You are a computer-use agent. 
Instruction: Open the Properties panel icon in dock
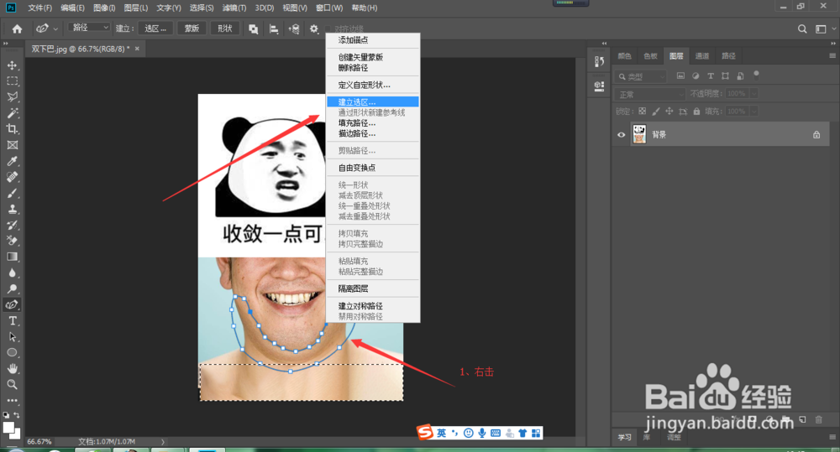[600, 86]
